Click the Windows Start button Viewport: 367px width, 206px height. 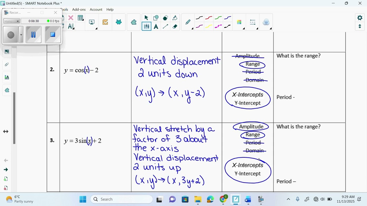(83, 199)
